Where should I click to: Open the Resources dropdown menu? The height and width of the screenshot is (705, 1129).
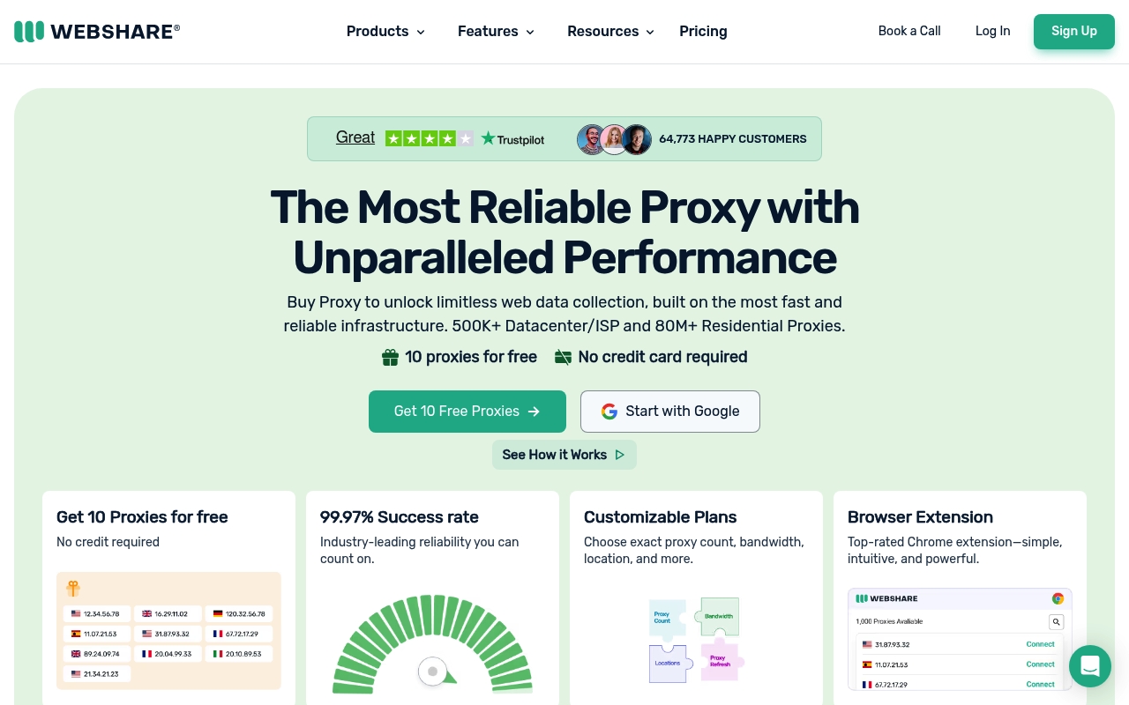coord(610,32)
